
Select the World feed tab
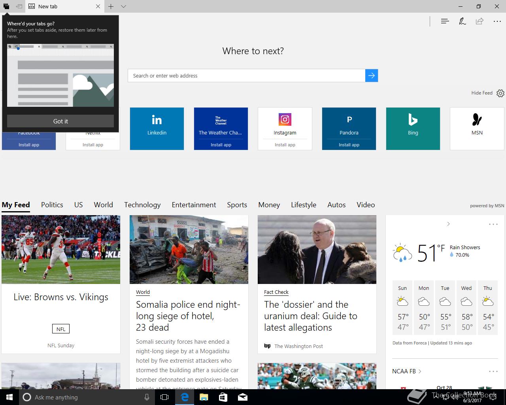pyautogui.click(x=104, y=205)
